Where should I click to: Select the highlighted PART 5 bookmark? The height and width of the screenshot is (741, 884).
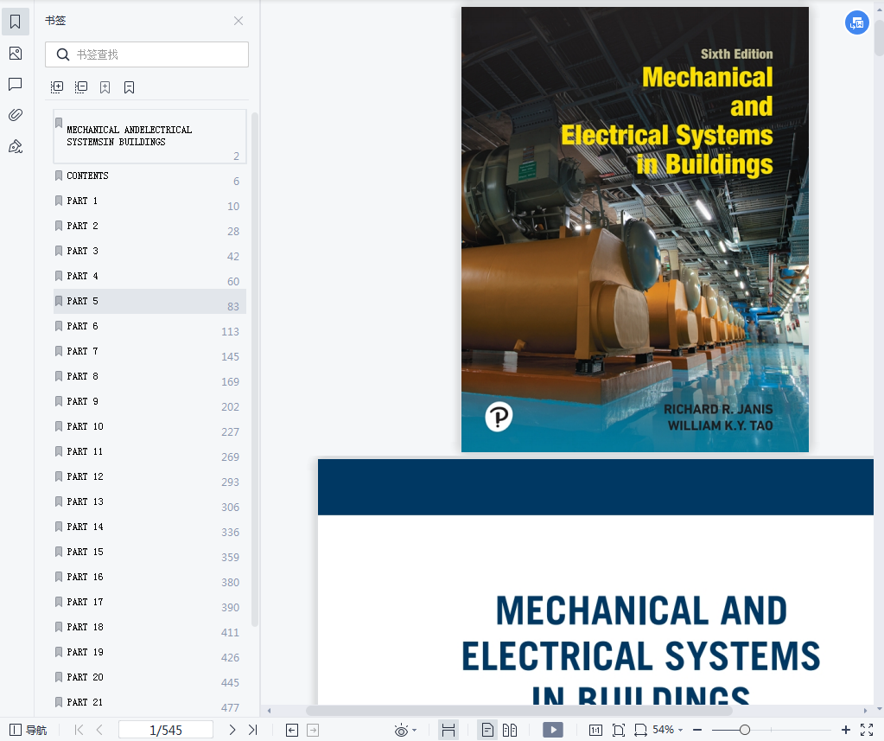point(150,301)
